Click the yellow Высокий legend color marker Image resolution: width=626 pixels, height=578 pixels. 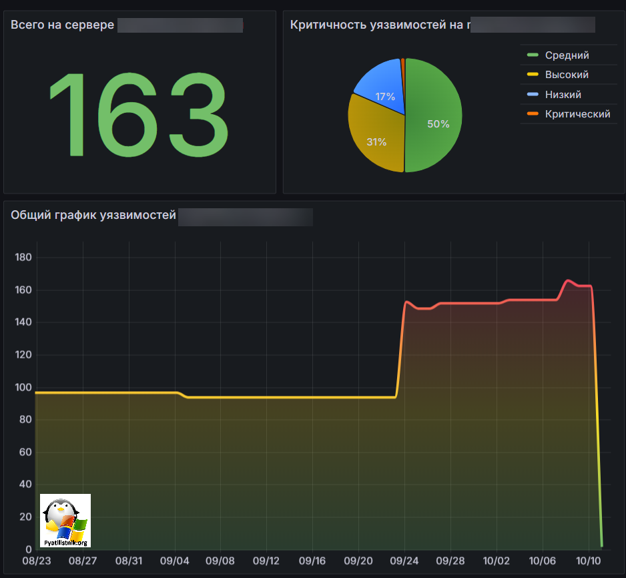coord(532,75)
